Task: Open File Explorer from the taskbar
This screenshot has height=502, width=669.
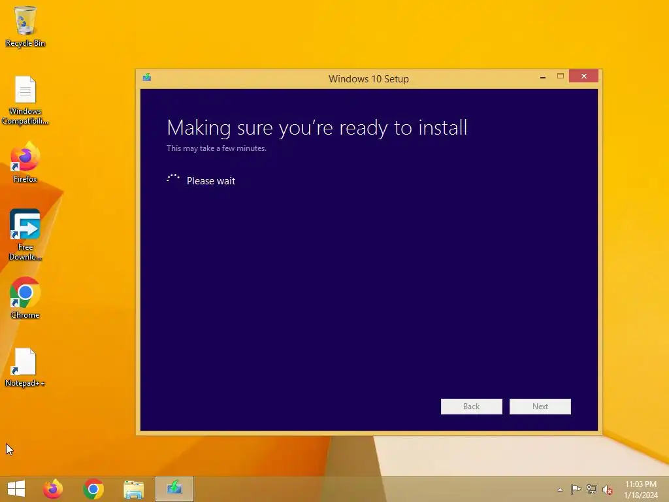Action: [x=133, y=489]
